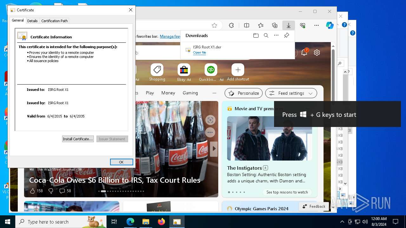
Task: Click the Downloads arrow icon in Edge toolbar
Action: click(x=289, y=25)
